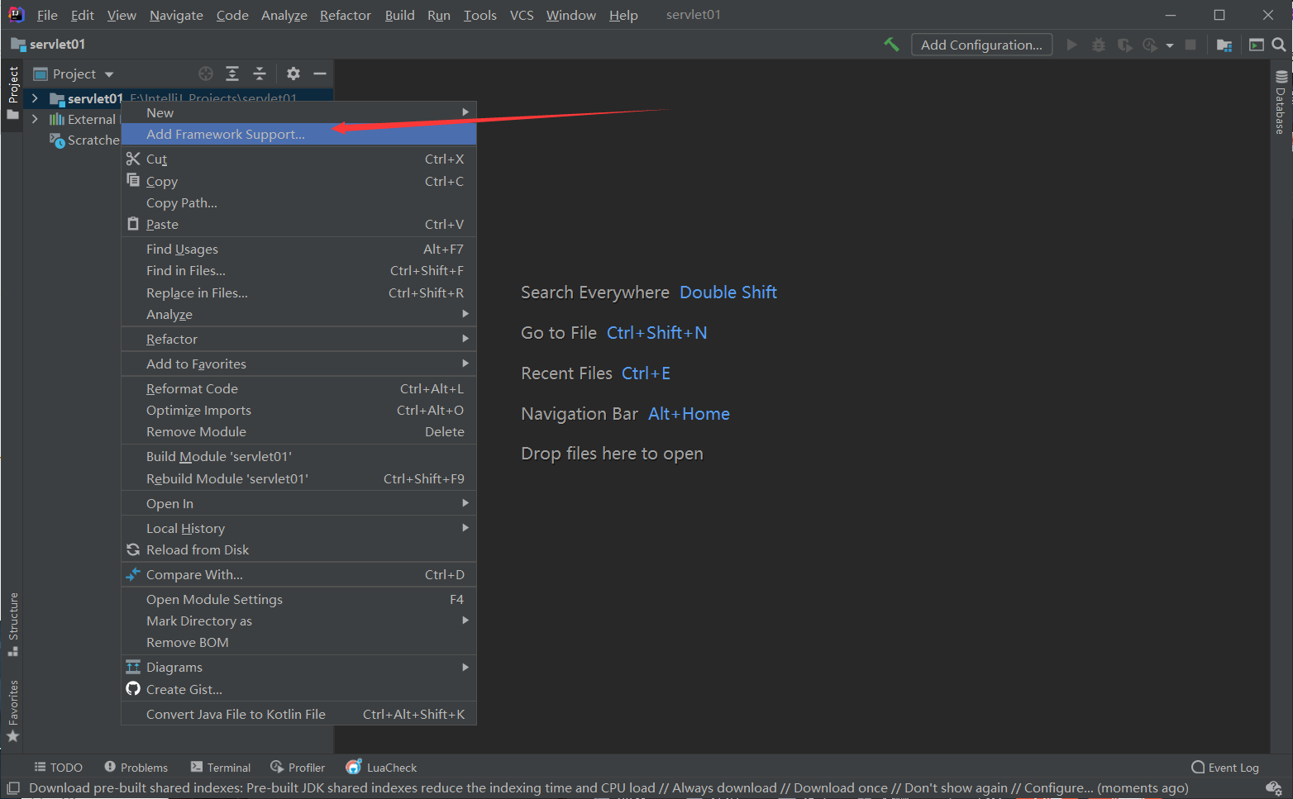Open the Problems tool window
The image size is (1293, 799).
pos(136,768)
